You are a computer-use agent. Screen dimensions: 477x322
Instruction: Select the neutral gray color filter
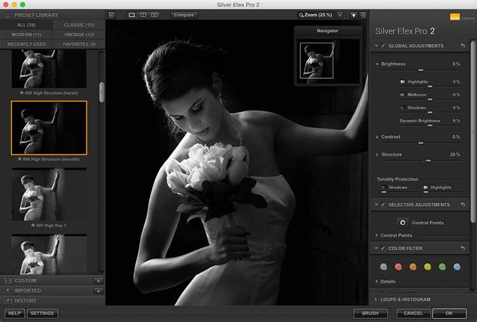[x=384, y=267]
